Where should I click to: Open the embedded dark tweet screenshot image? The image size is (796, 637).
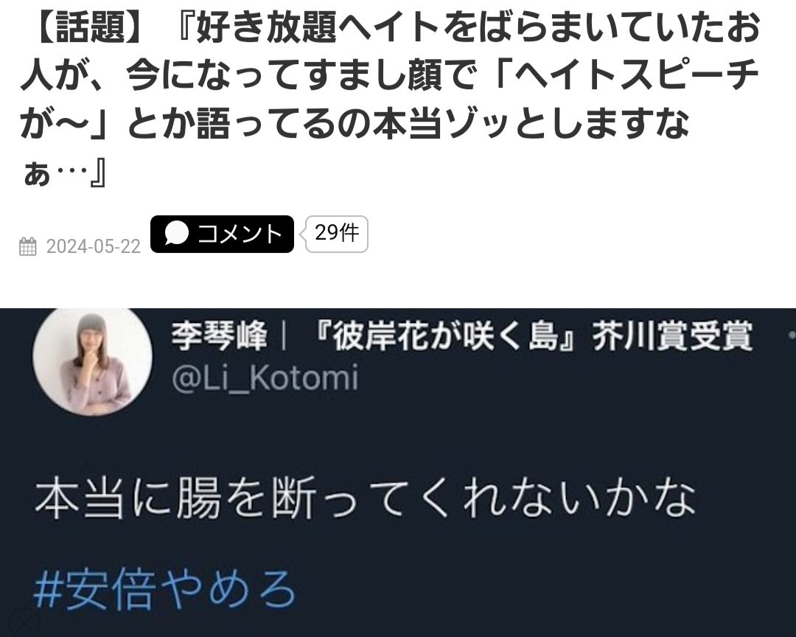pos(398,473)
